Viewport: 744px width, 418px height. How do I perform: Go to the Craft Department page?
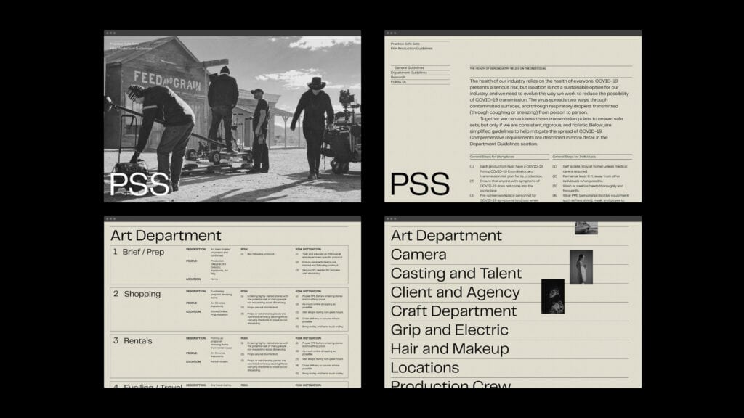point(453,311)
